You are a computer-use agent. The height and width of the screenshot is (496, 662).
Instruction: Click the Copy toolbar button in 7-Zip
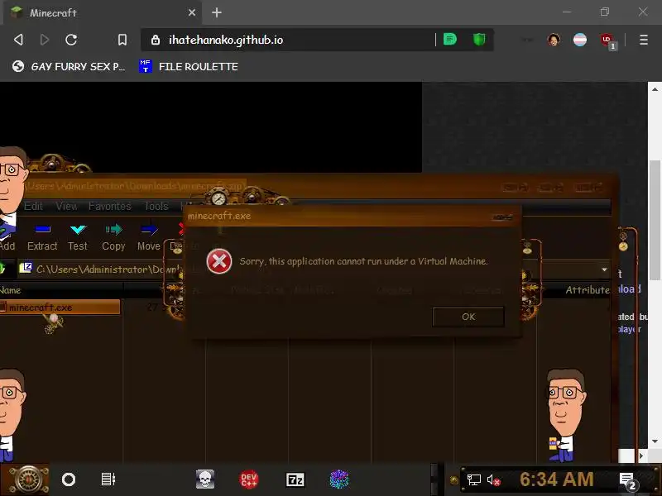coord(113,237)
